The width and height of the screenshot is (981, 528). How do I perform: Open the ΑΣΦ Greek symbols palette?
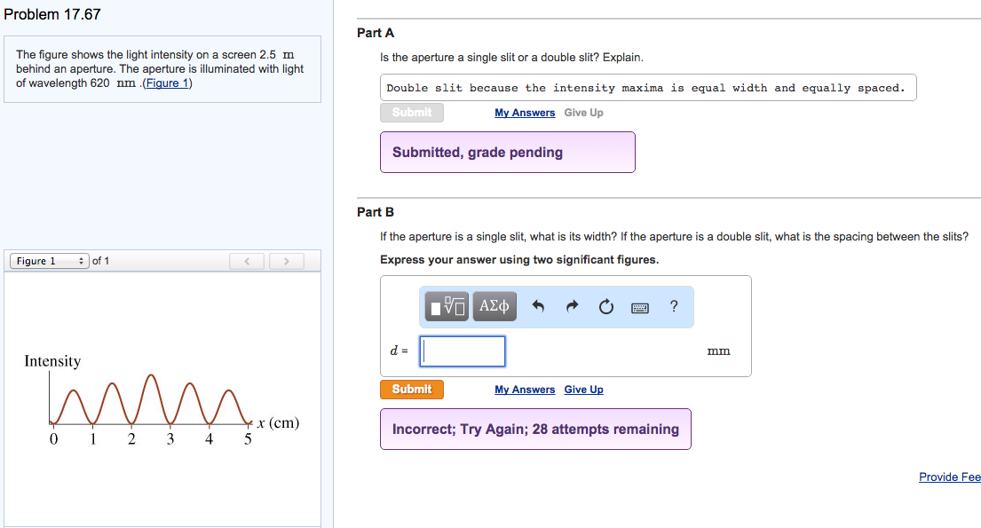(494, 306)
